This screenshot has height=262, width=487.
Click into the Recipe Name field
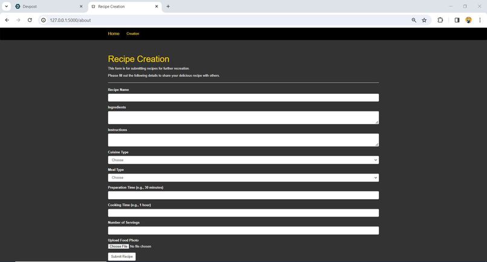pyautogui.click(x=243, y=97)
